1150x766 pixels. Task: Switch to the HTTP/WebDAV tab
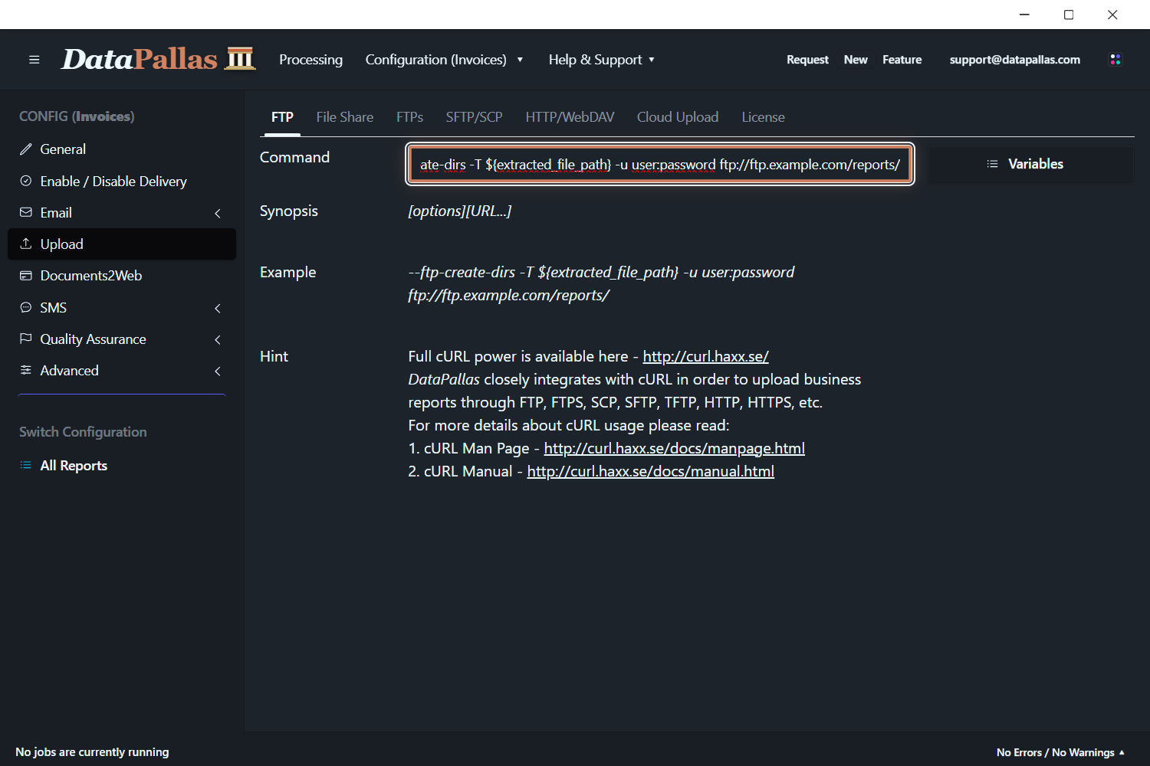pyautogui.click(x=570, y=117)
